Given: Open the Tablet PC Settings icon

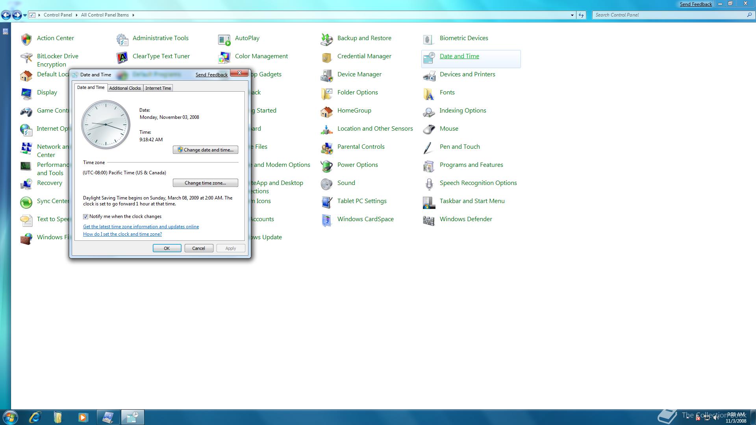Looking at the screenshot, I should pos(327,202).
